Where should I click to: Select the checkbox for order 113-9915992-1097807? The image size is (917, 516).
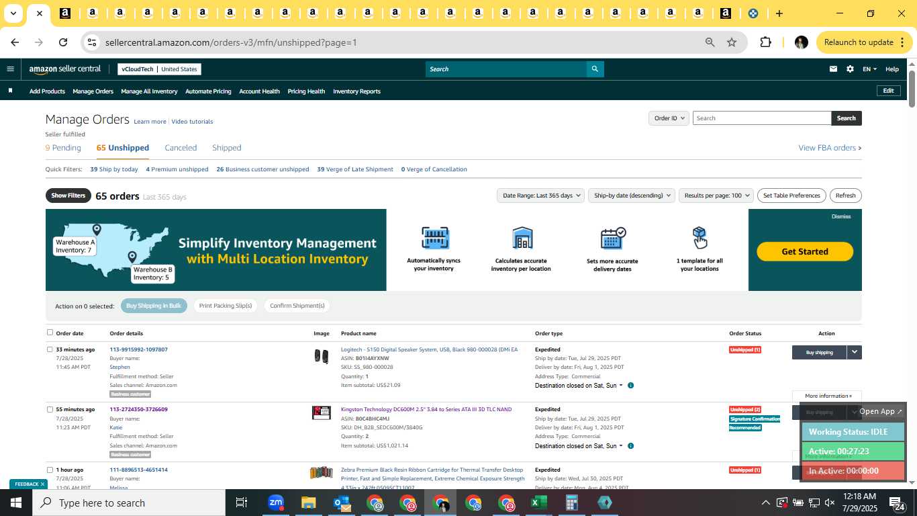tap(50, 349)
